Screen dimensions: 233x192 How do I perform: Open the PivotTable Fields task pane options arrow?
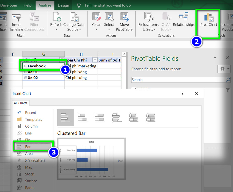point(215,58)
